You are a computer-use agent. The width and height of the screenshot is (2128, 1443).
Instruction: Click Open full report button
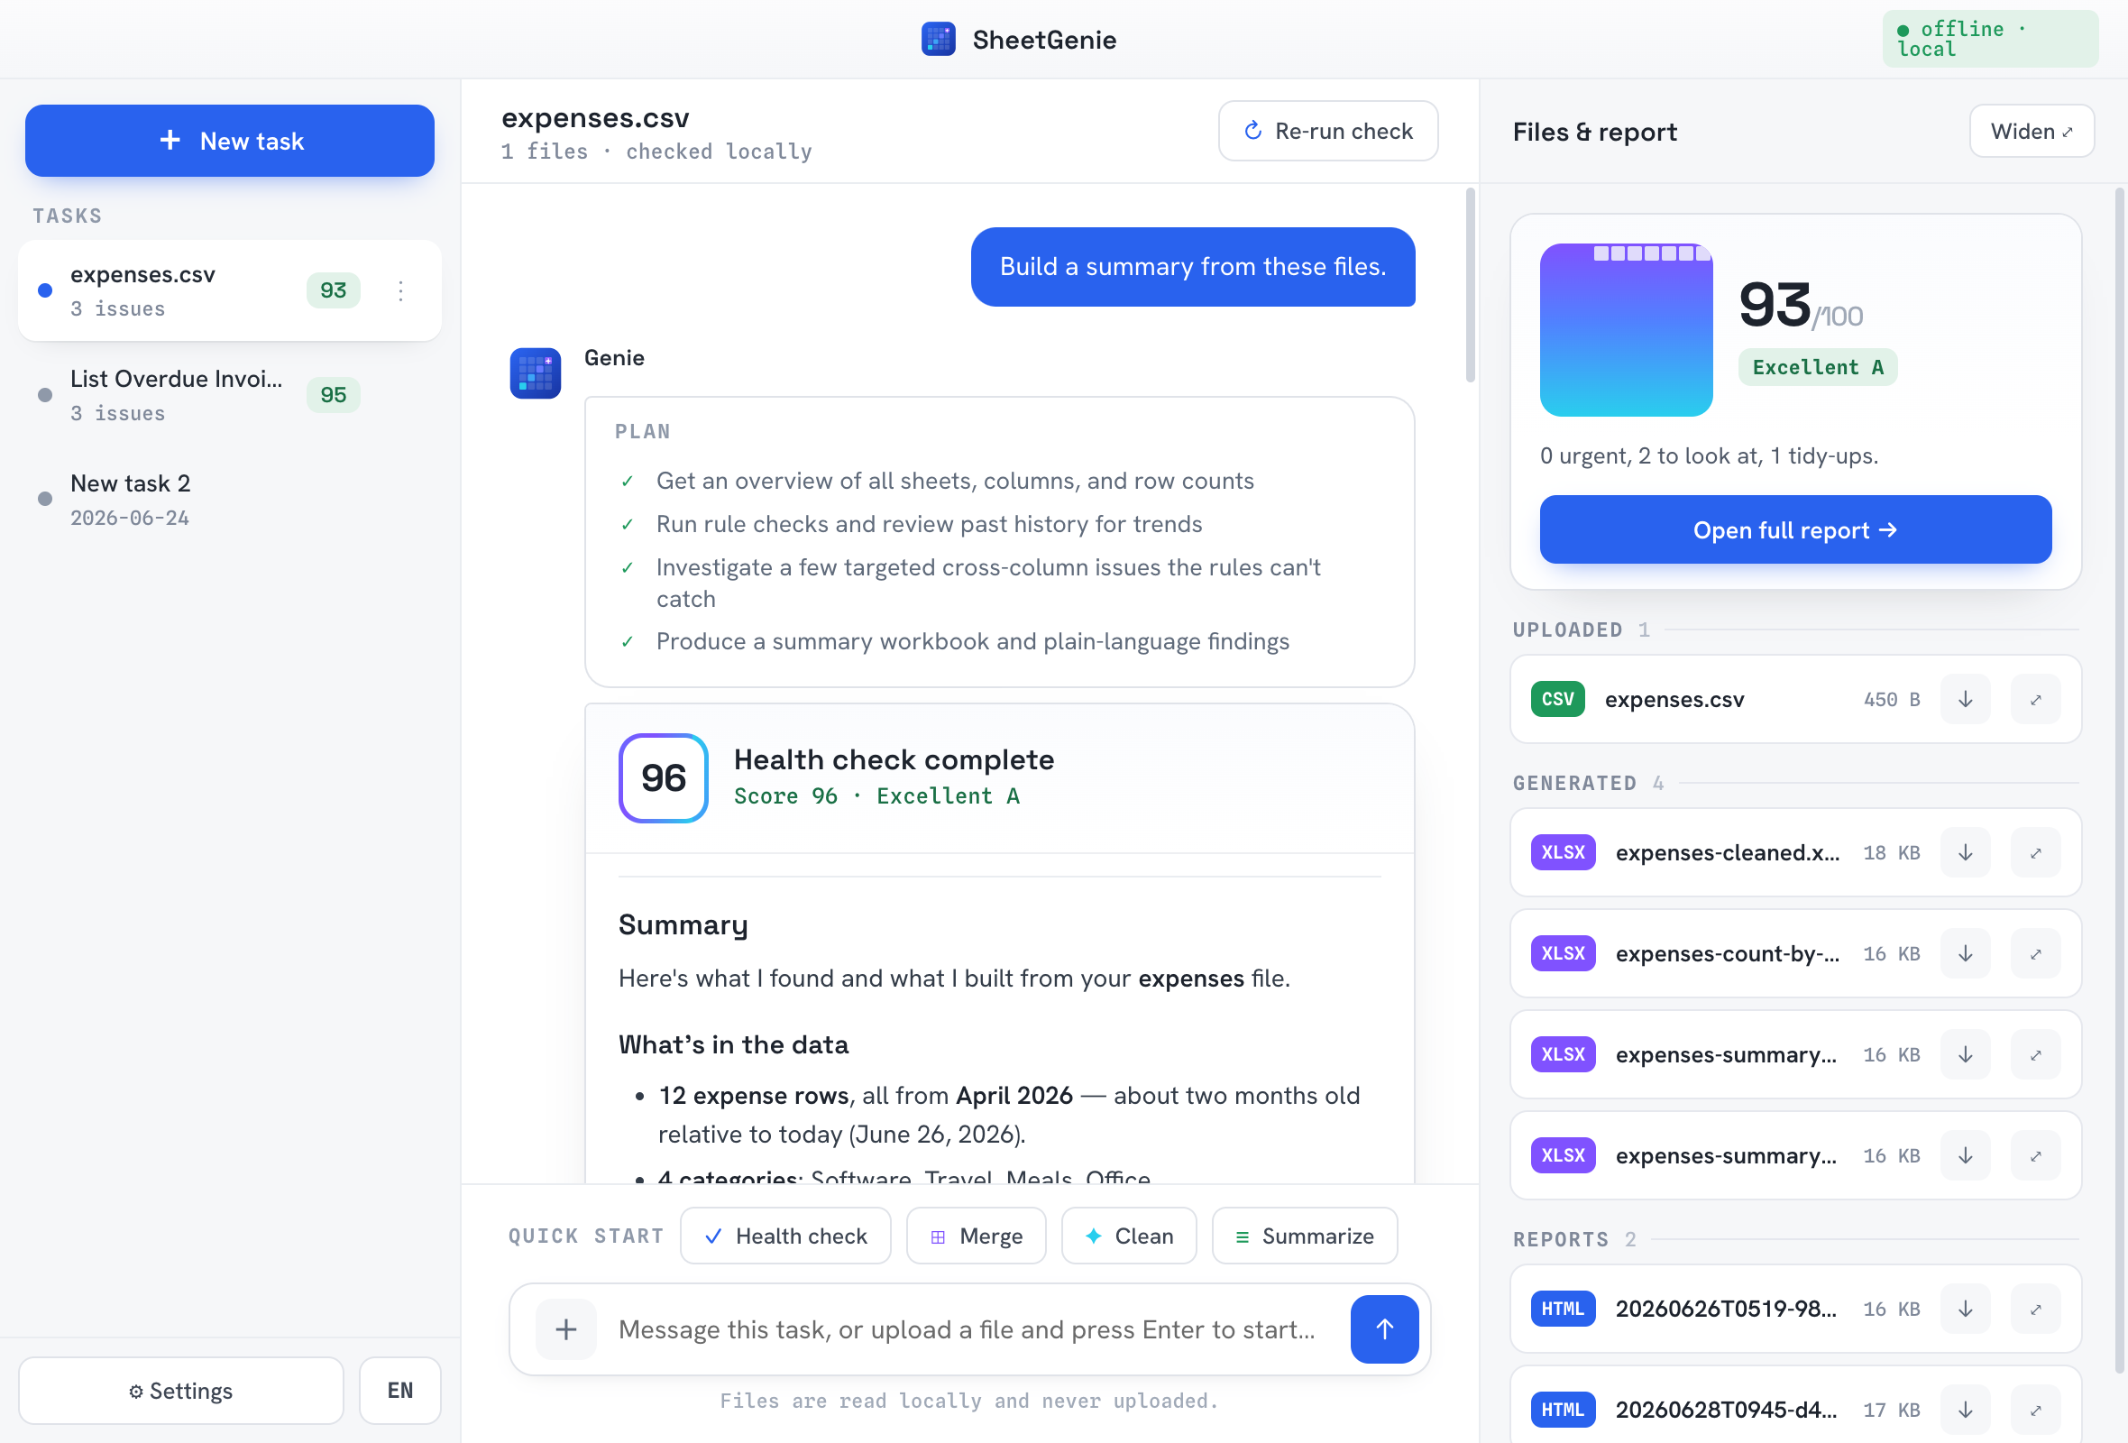[1794, 529]
